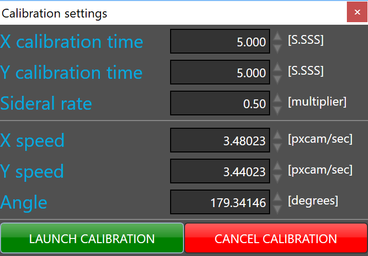Click up arrow for X calibration time
368x256 pixels.
click(x=277, y=36)
